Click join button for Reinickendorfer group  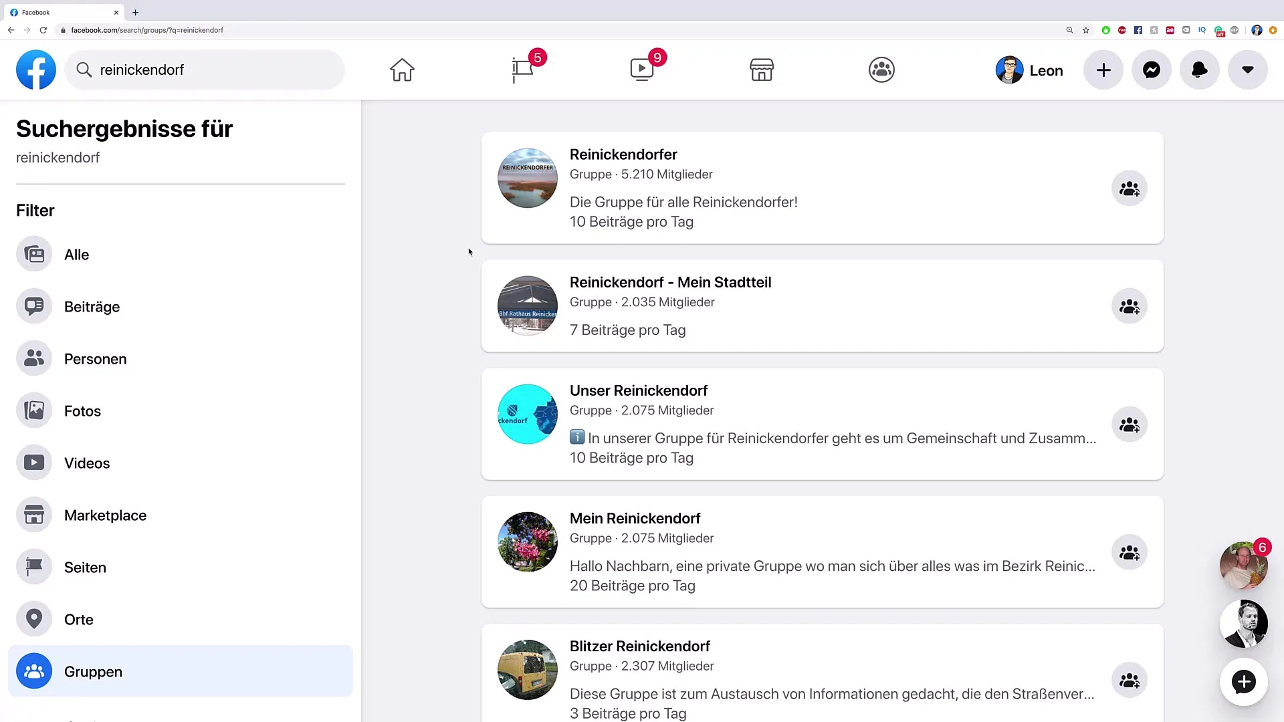pyautogui.click(x=1130, y=188)
